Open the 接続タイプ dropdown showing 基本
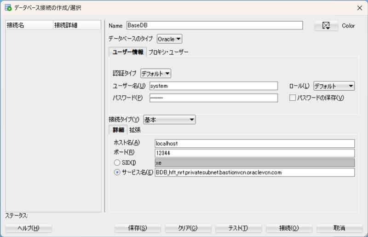This screenshot has width=368, height=237. 169,120
